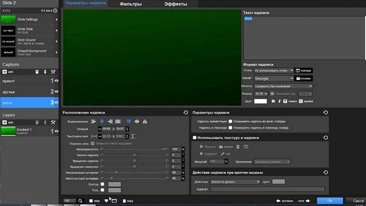The image size is (366, 206).
Task: Align caption text center
Action: (102, 121)
